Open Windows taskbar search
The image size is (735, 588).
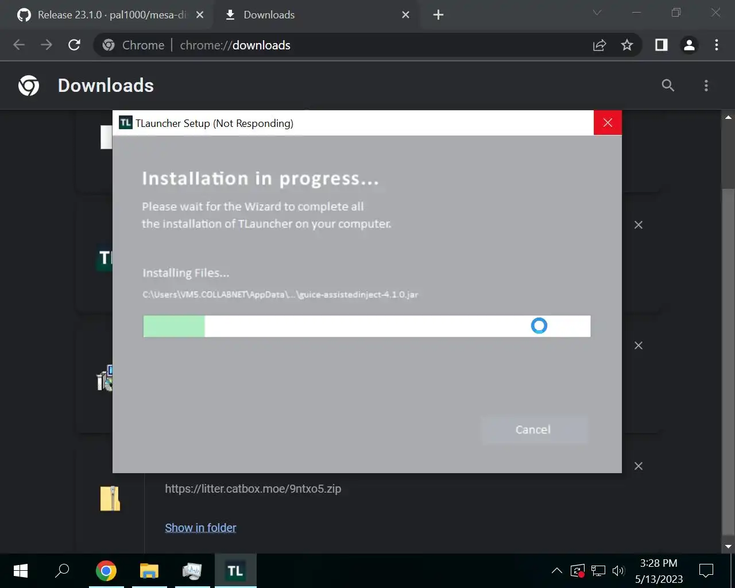[x=62, y=571]
